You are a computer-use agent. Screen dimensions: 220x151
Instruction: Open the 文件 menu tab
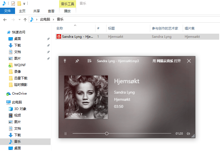click(7, 11)
